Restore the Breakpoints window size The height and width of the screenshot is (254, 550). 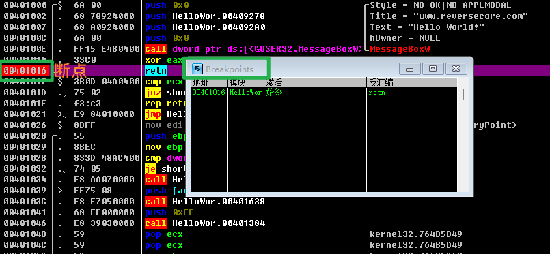(432, 69)
